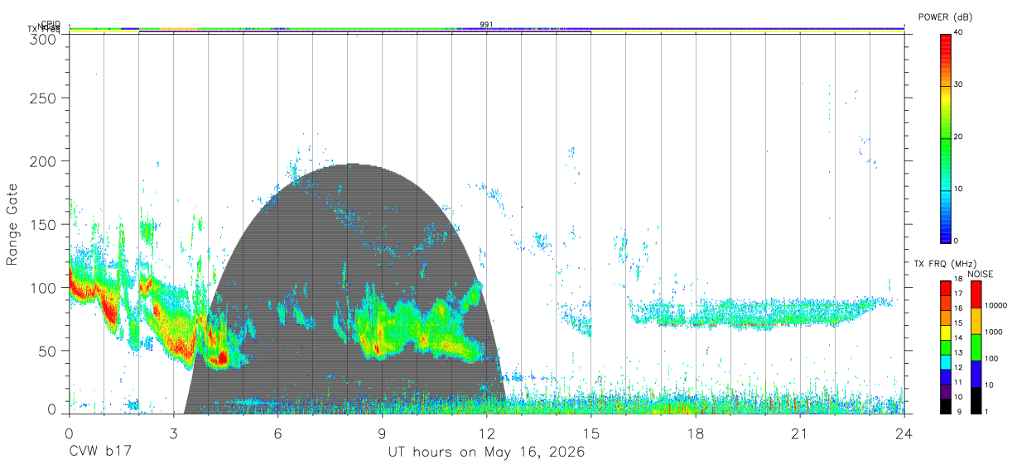Click the 24 hour tick label on time axis
Viewport: 1017px width, 469px height.
904,433
